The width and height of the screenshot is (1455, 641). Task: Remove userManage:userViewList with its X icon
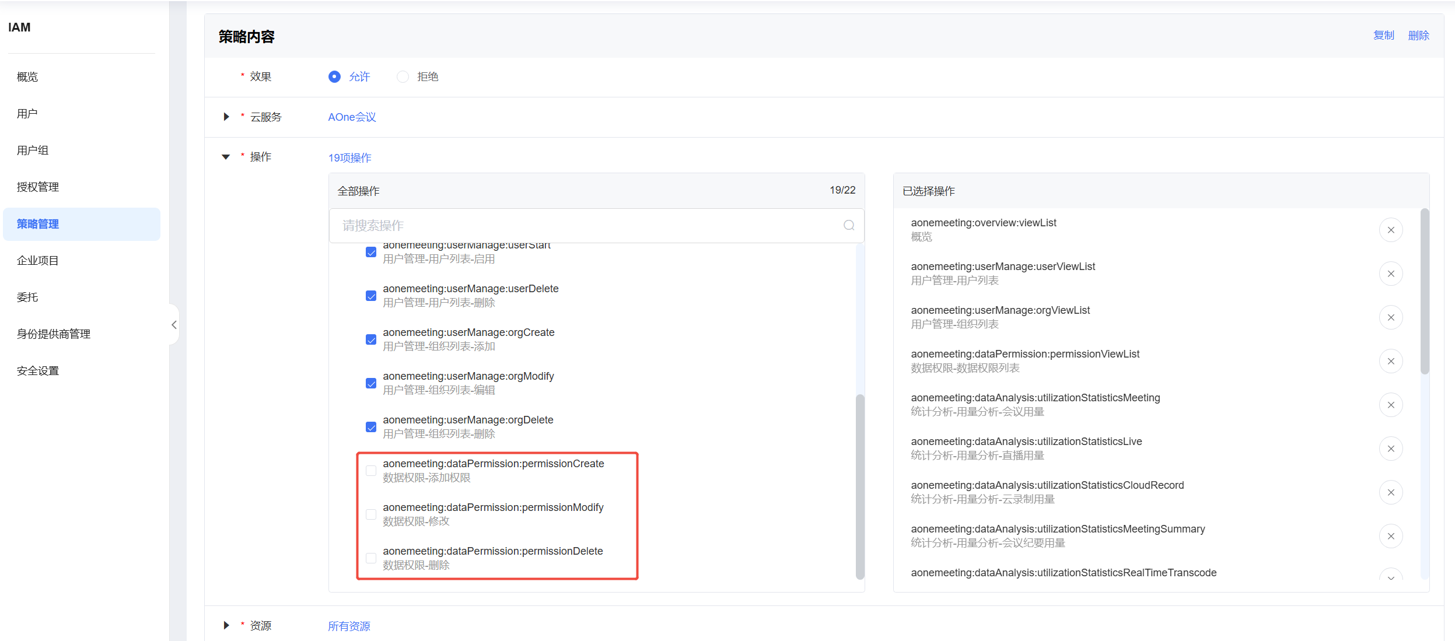(x=1391, y=274)
